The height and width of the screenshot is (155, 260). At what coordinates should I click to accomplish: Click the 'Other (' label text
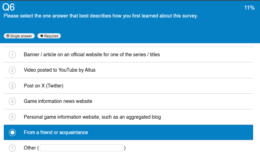tap(31, 148)
